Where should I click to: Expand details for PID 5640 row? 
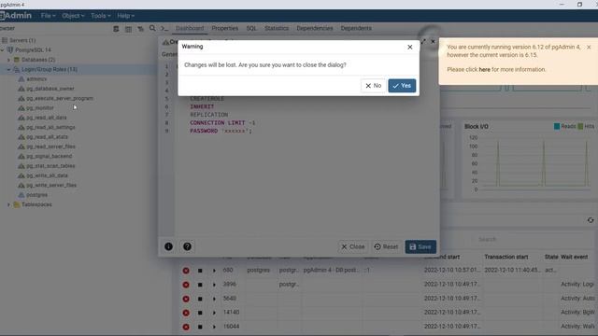[214, 299]
